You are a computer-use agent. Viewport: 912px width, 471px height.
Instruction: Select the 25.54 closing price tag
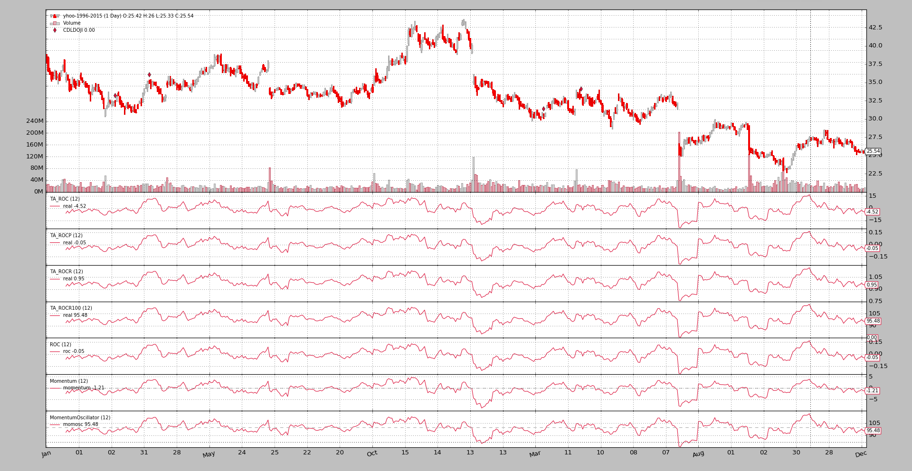click(x=873, y=151)
